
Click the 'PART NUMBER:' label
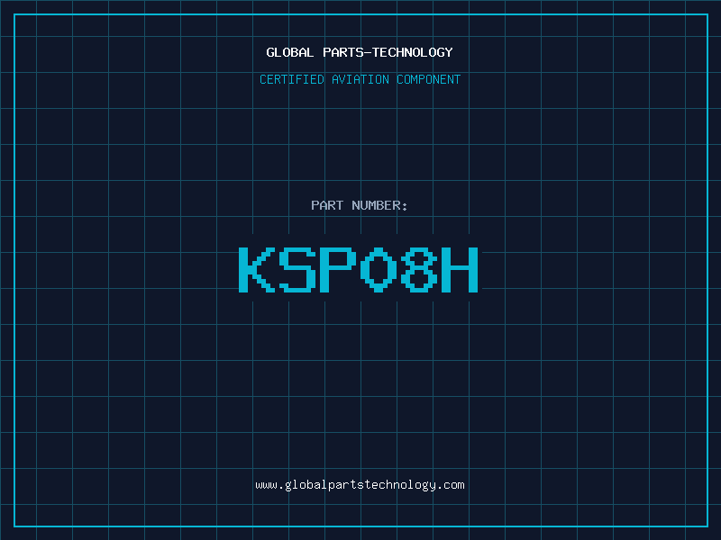pyautogui.click(x=359, y=205)
